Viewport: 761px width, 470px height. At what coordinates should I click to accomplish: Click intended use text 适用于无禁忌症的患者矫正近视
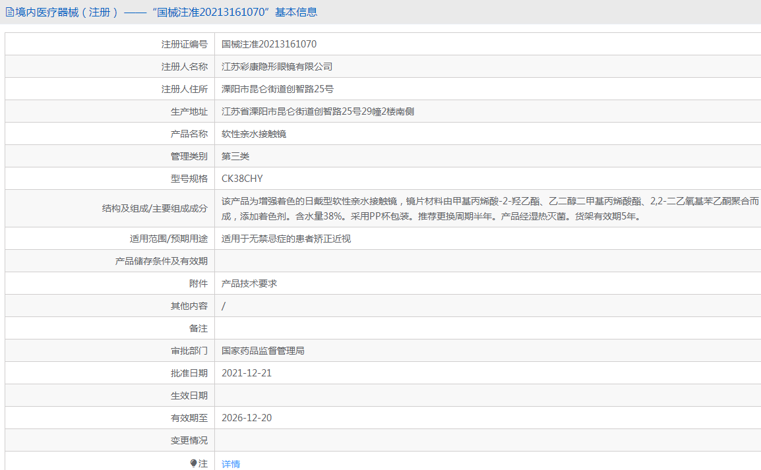point(286,239)
